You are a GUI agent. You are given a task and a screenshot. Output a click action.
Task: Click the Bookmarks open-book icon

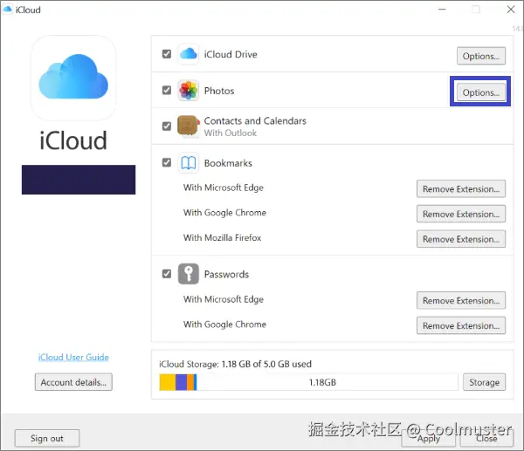188,163
